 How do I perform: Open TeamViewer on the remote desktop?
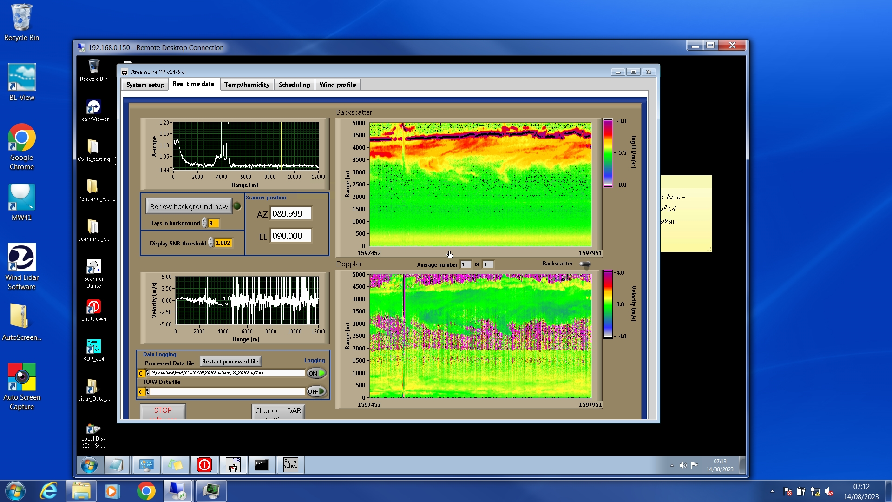(x=93, y=107)
